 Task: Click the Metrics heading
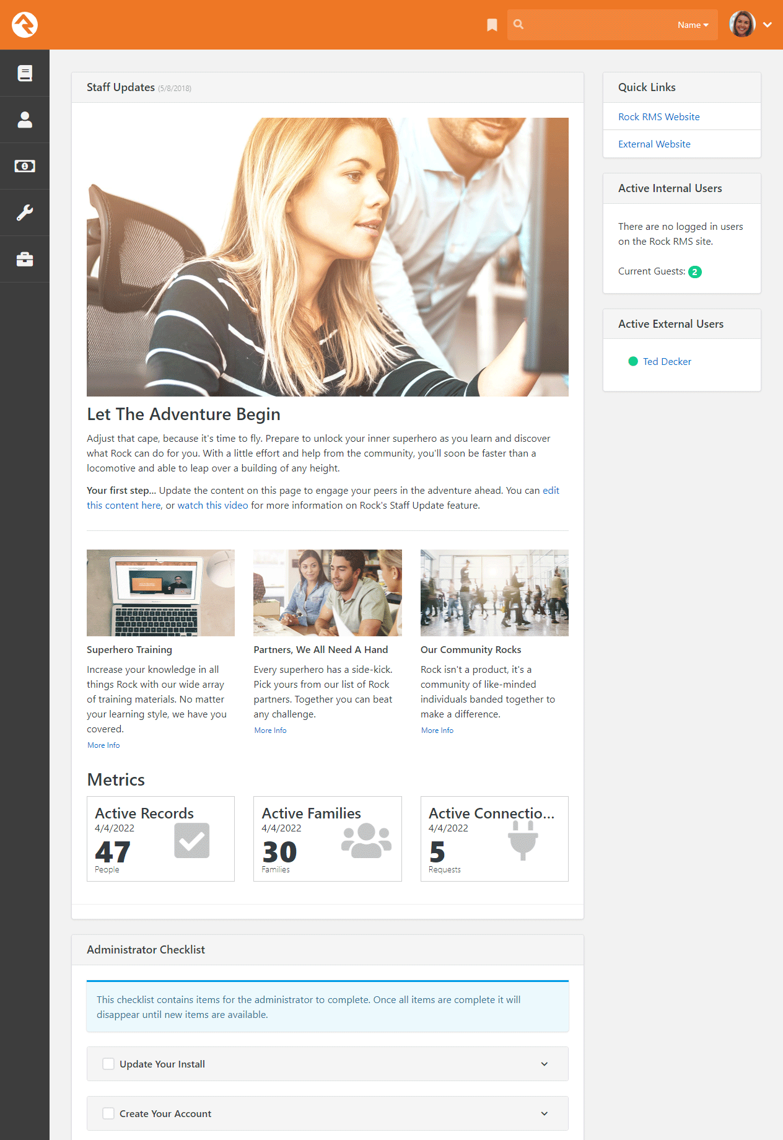116,779
